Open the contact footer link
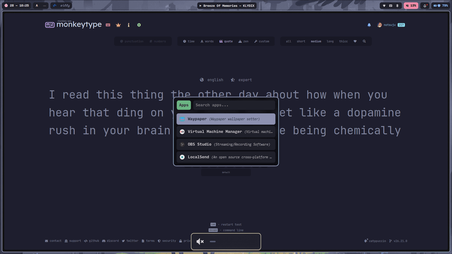The height and width of the screenshot is (254, 452). [53, 241]
